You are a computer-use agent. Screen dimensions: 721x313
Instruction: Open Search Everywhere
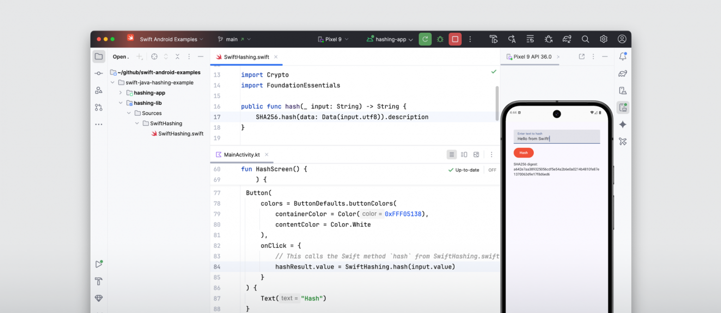585,39
